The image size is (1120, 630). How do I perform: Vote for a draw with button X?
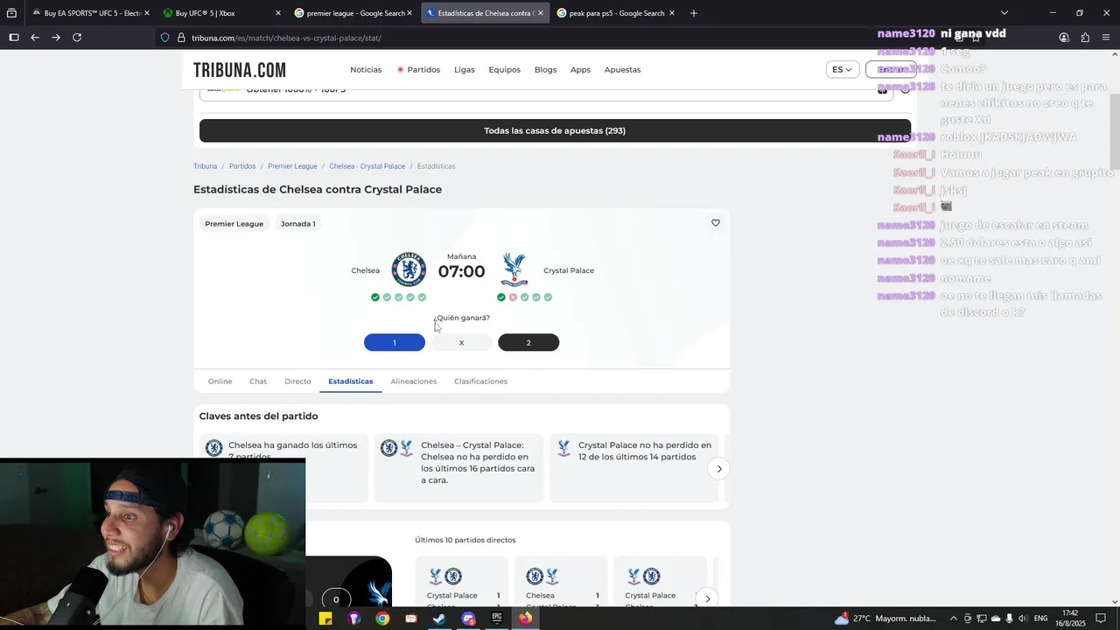tap(461, 343)
